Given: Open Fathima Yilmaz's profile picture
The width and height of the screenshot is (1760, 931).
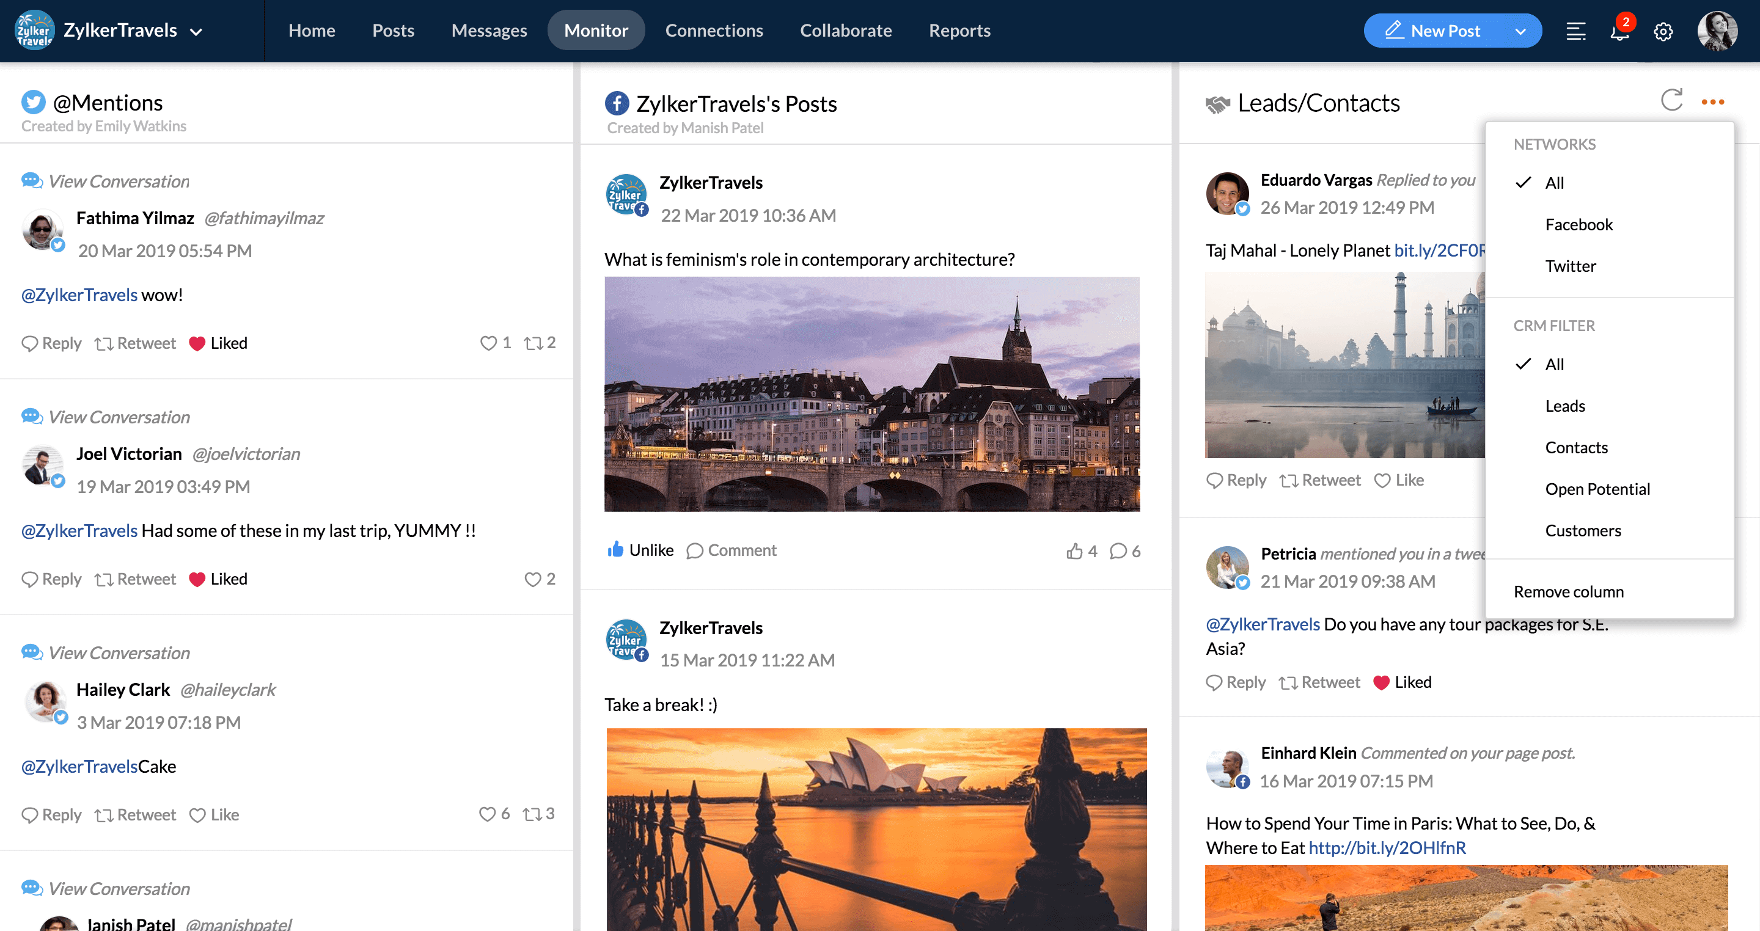Looking at the screenshot, I should [42, 230].
